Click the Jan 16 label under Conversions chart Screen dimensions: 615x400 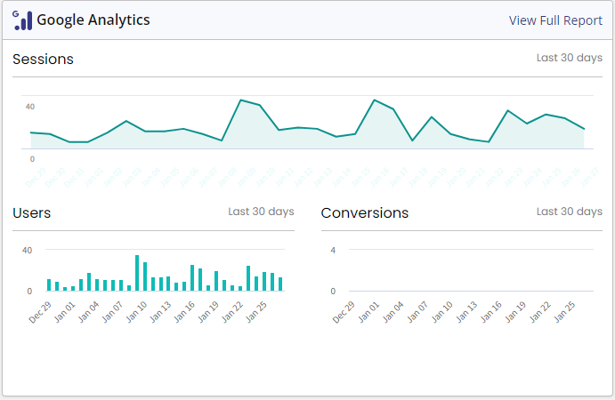tap(491, 312)
